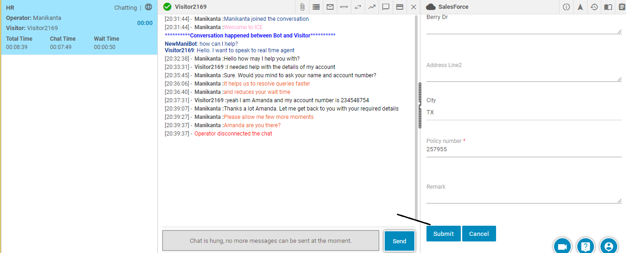The image size is (626, 253).
Task: Click the info circle icon
Action: tap(566, 7)
